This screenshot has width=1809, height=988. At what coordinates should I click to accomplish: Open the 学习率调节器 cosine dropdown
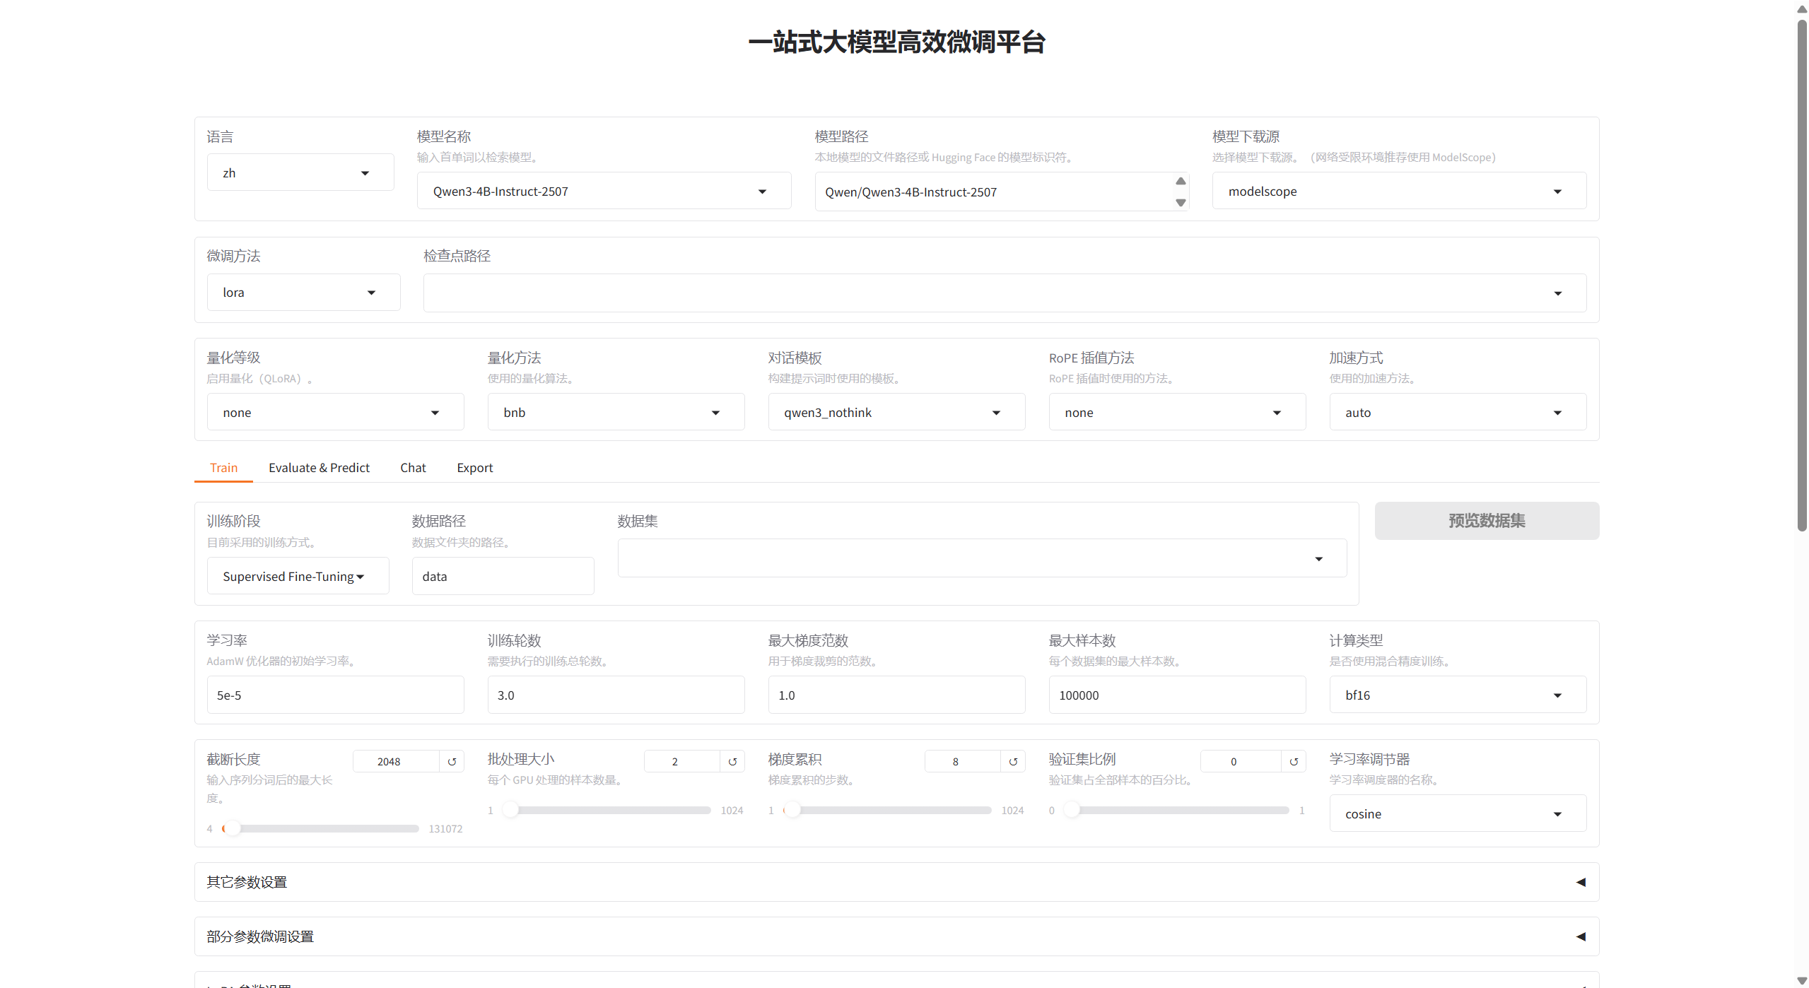coord(1457,814)
